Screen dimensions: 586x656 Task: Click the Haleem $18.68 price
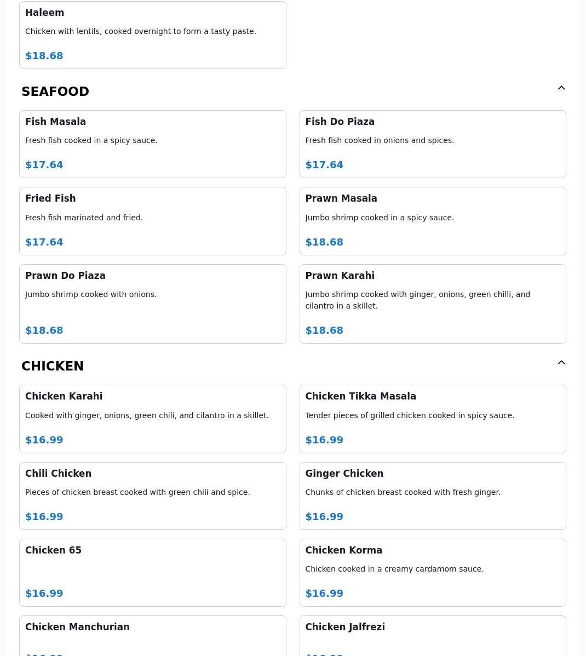pos(44,56)
